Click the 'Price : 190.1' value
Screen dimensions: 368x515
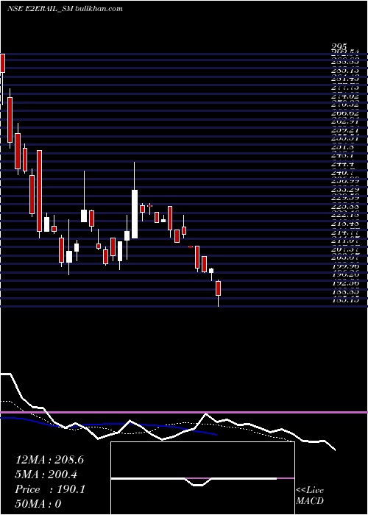pos(50,489)
